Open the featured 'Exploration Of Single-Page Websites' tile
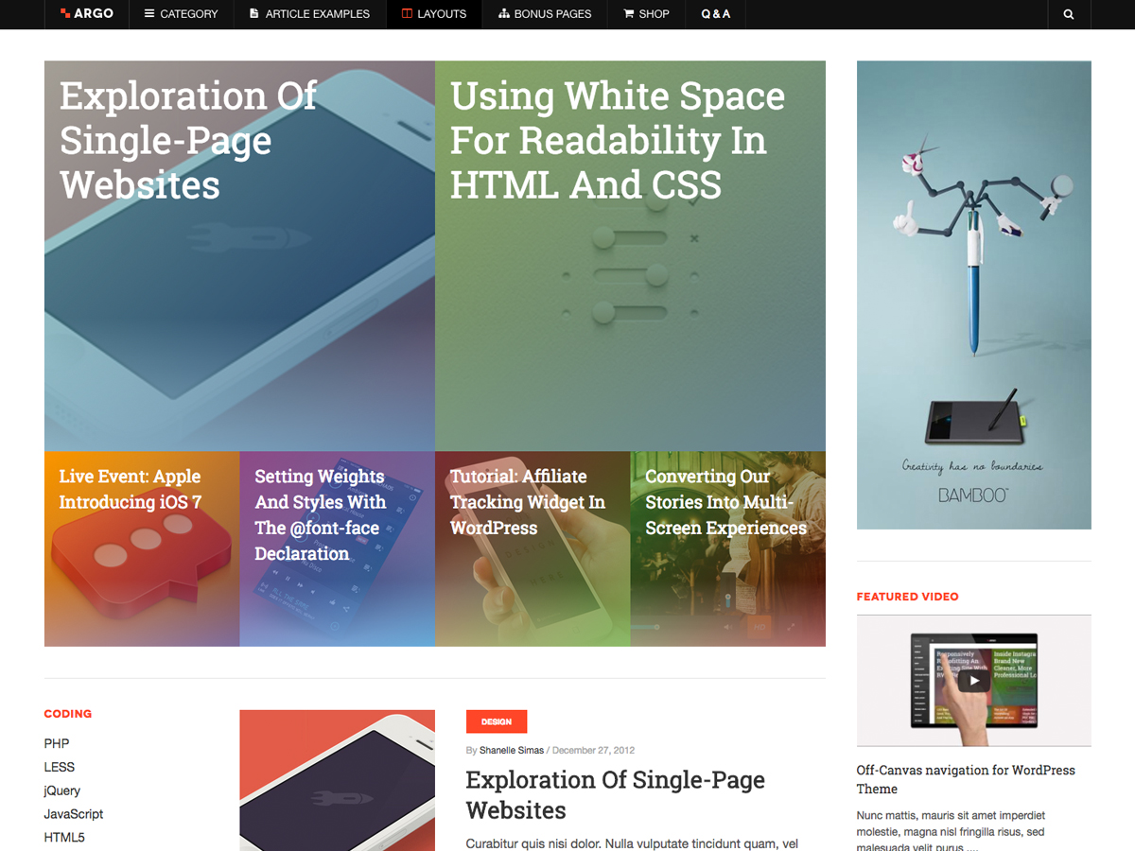This screenshot has width=1135, height=851. (x=239, y=256)
